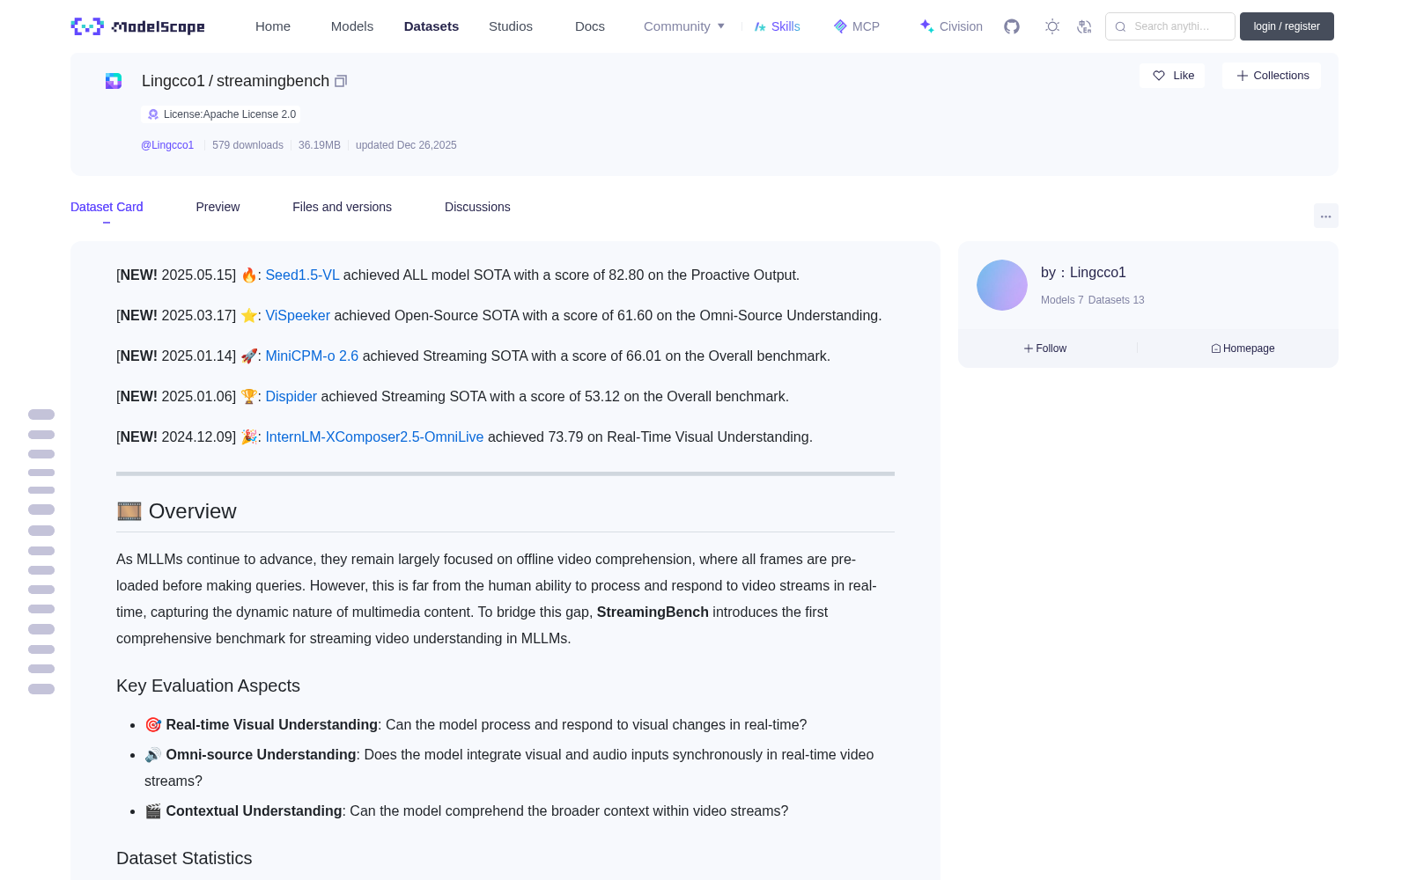This screenshot has height=880, width=1409.
Task: Open the Skills page icon link
Action: coord(777,26)
